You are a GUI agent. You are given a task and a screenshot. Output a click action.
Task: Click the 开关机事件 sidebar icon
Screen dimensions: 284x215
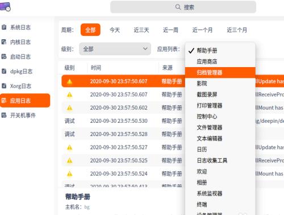4,115
